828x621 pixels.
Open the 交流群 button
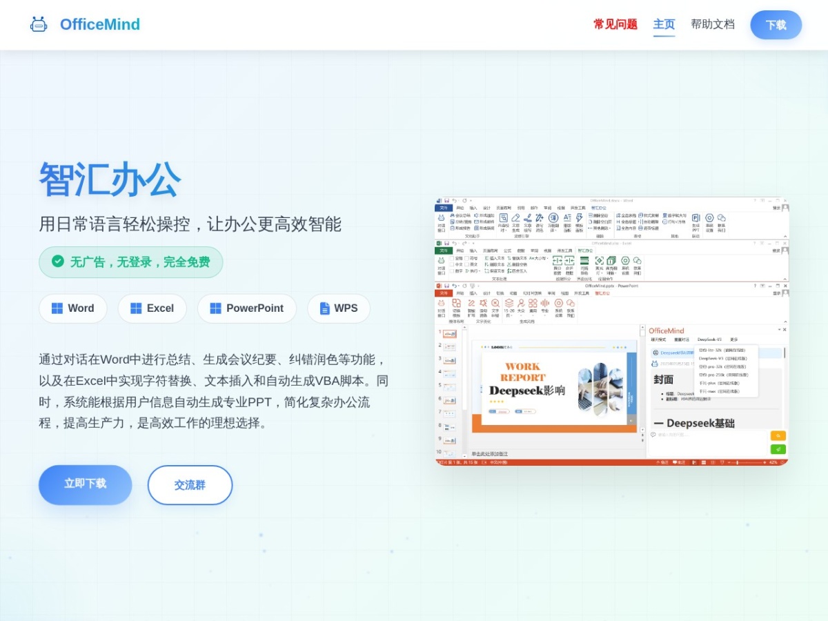pos(190,485)
